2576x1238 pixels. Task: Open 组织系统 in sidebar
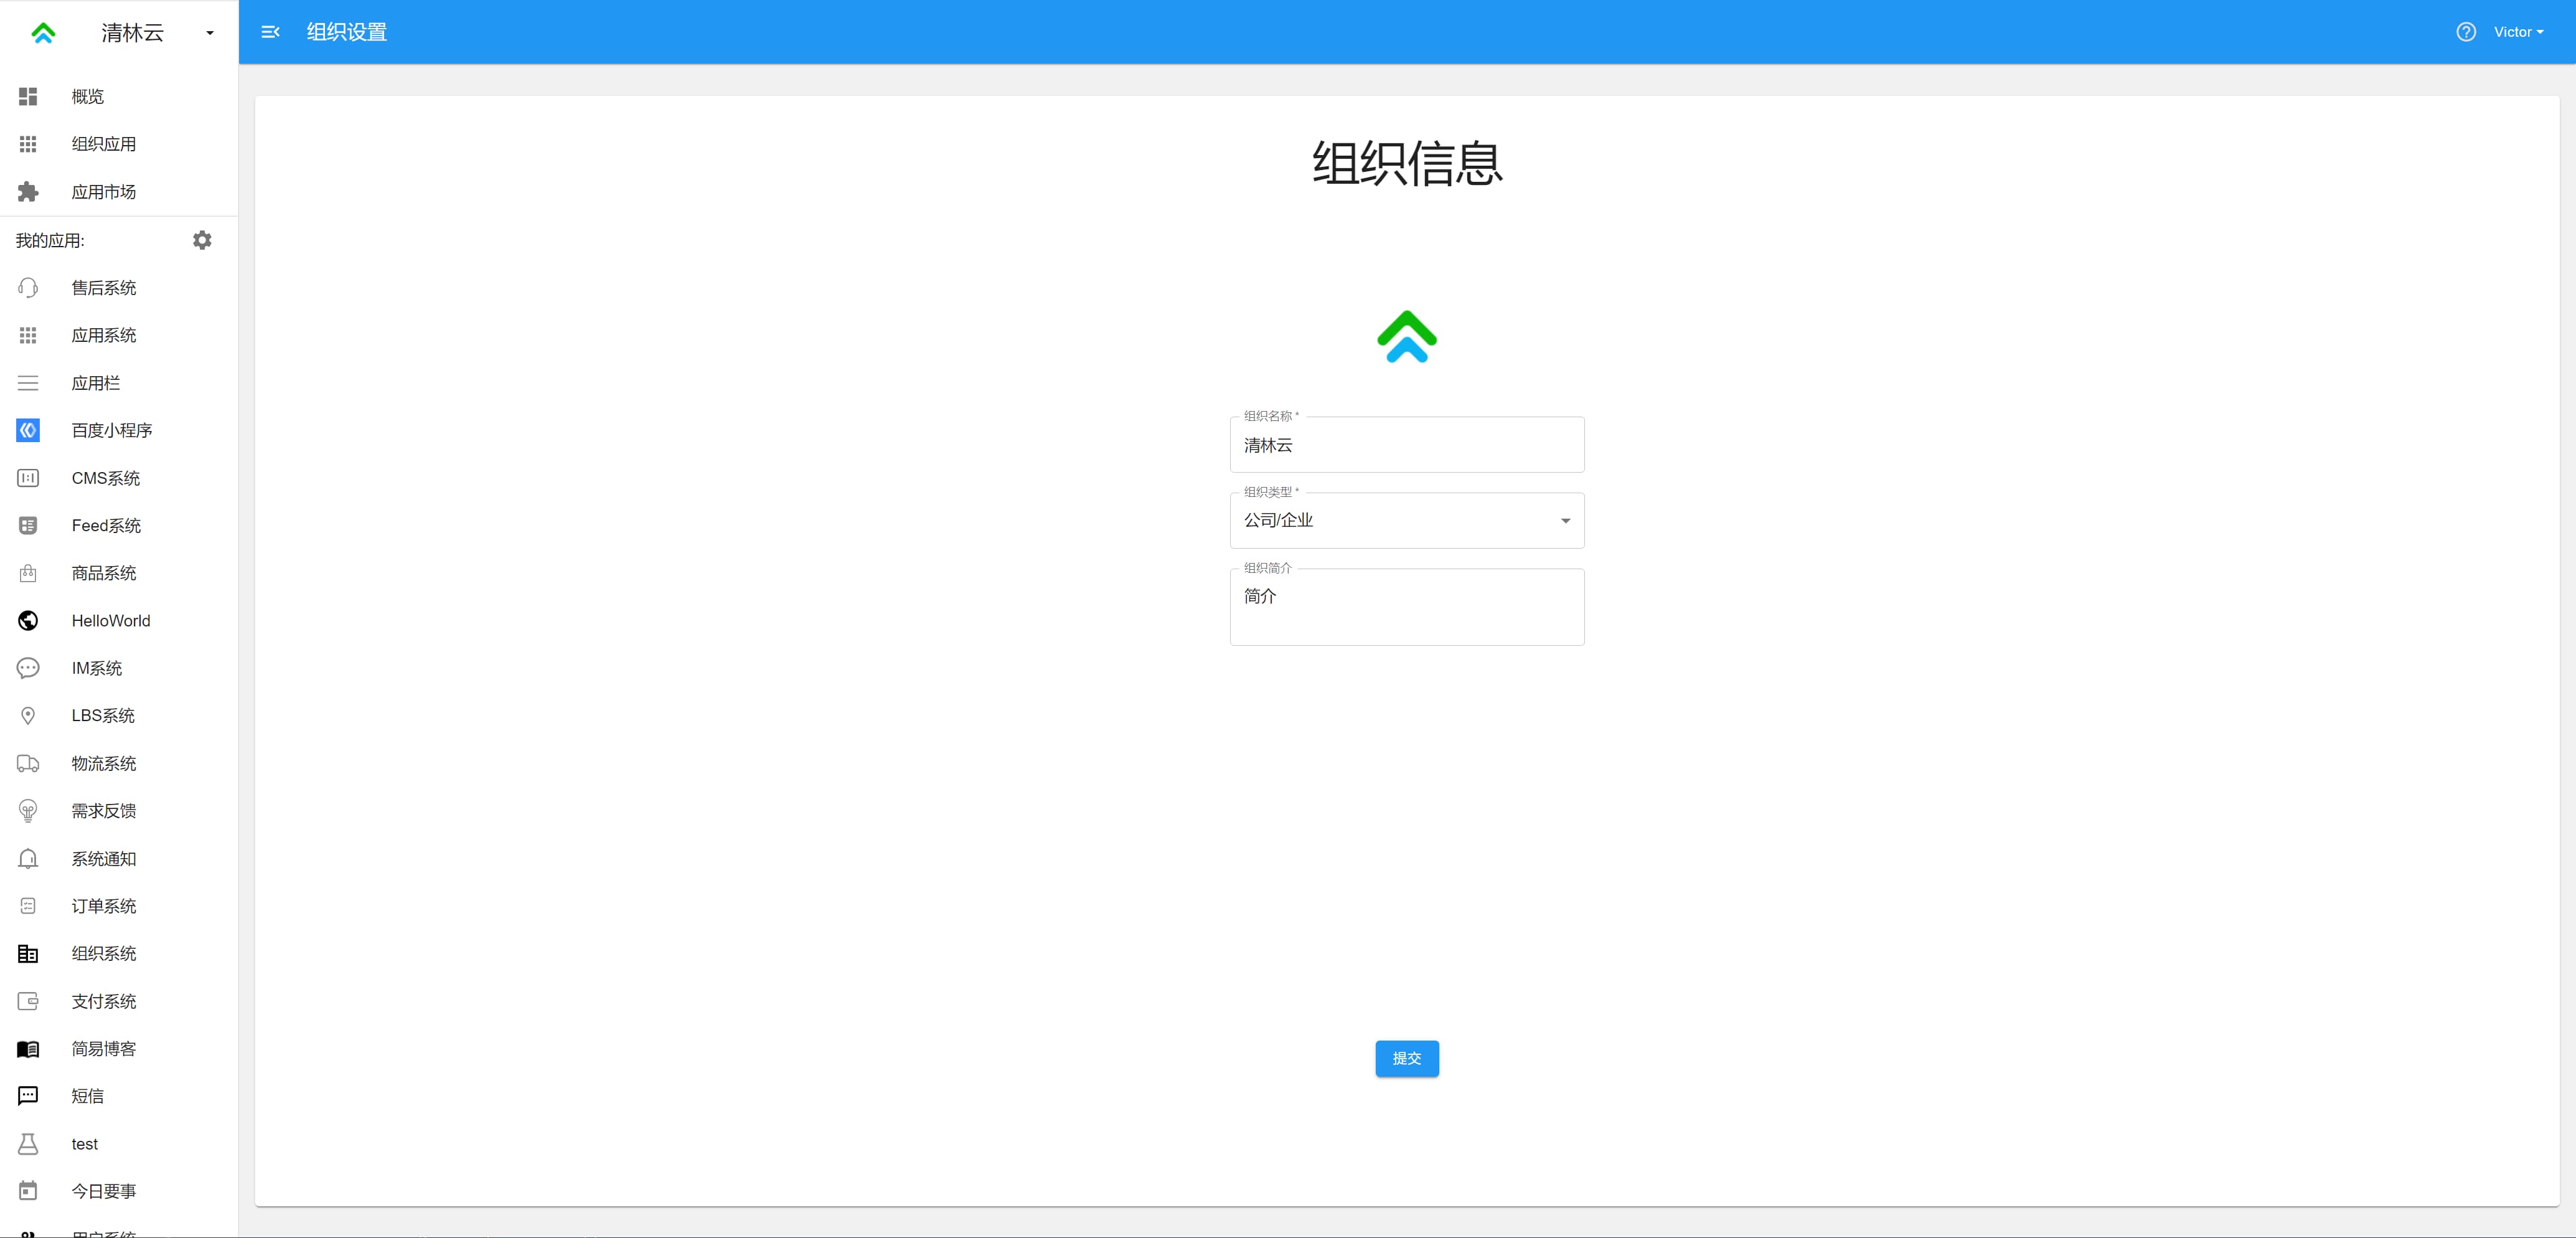[119, 954]
